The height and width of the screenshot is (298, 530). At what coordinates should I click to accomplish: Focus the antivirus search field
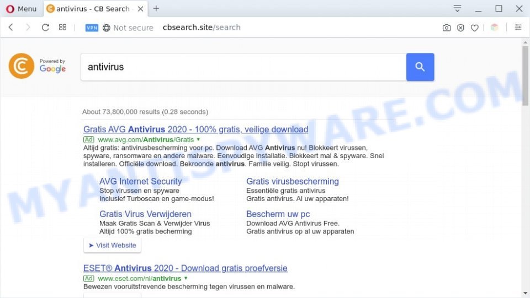coord(243,67)
